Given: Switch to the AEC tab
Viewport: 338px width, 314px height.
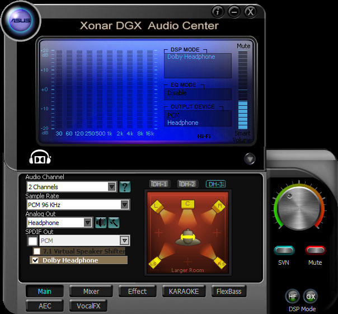Looking at the screenshot, I should [x=45, y=306].
